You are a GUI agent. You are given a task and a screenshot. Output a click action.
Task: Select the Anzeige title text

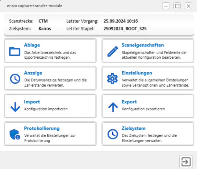point(33,73)
